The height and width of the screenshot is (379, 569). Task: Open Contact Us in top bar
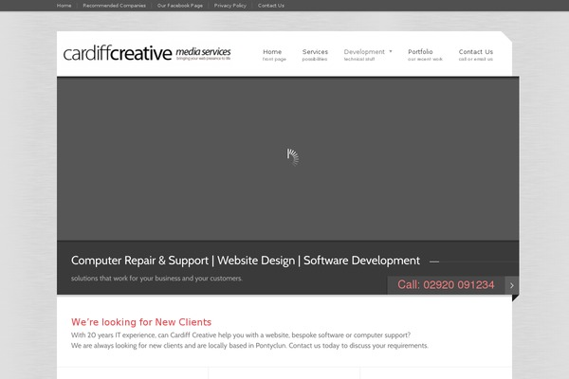point(271,6)
